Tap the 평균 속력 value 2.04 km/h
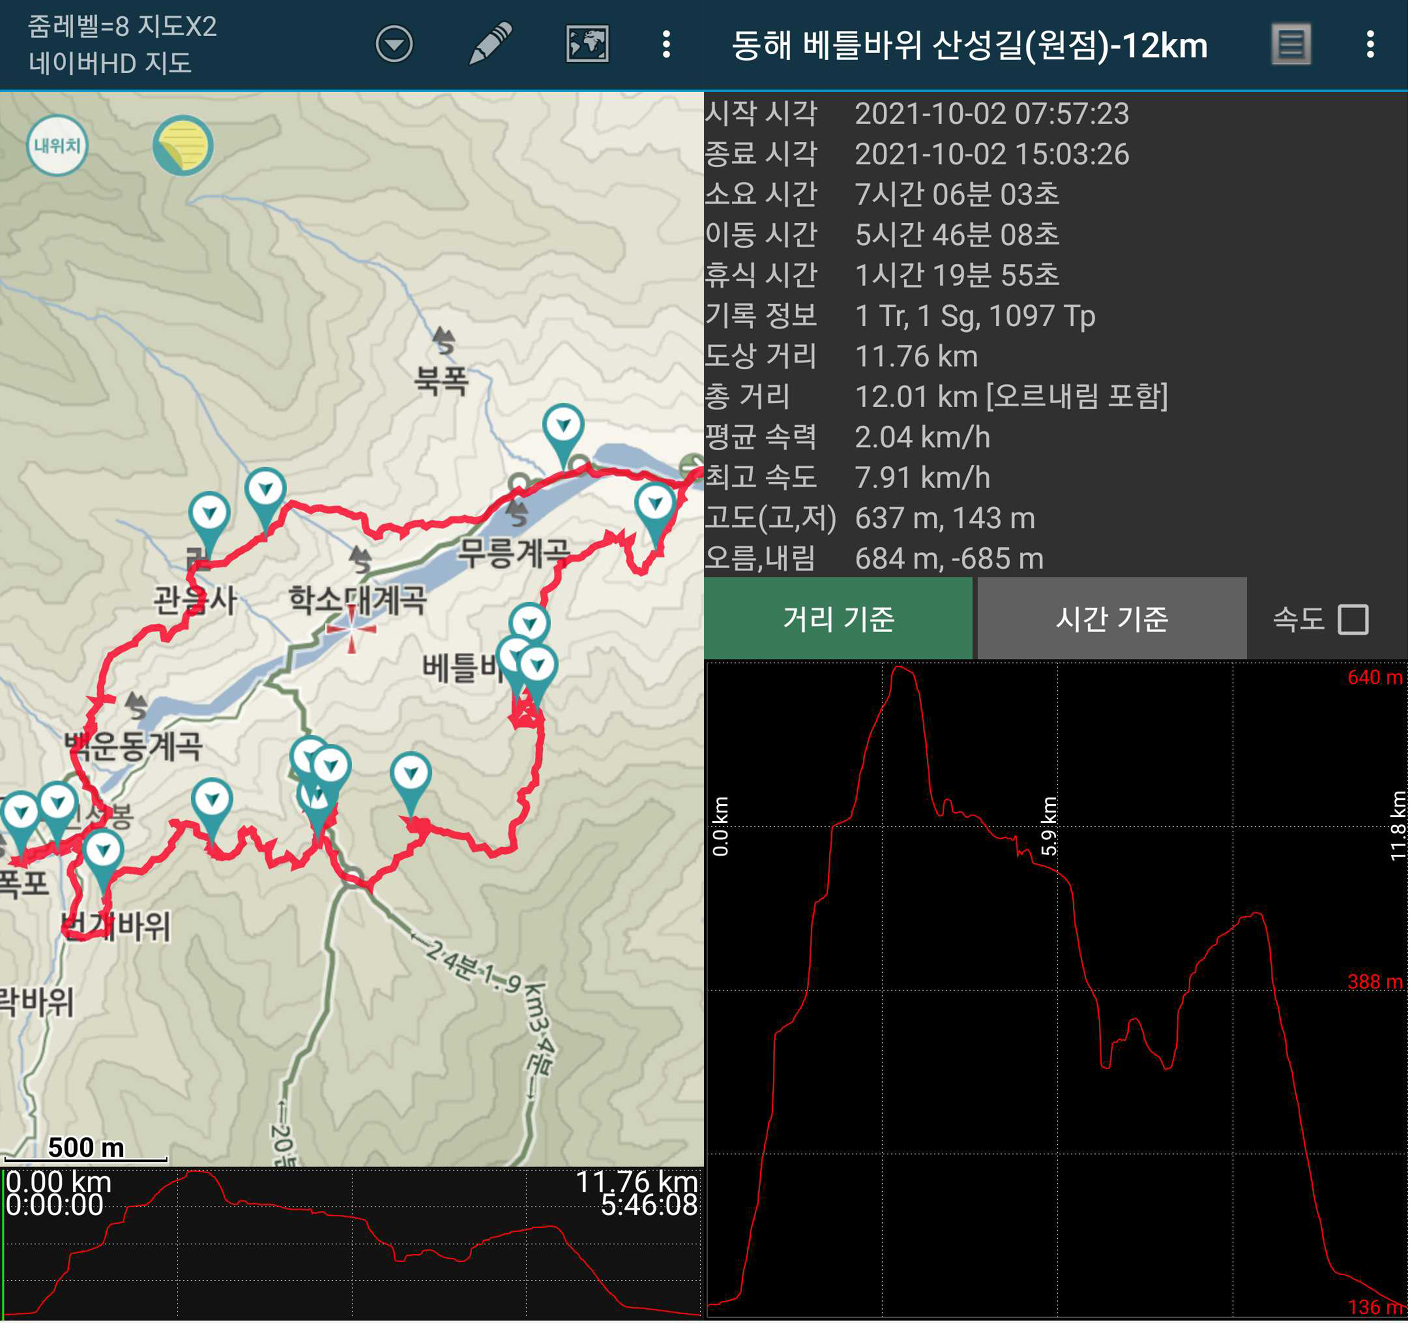This screenshot has height=1323, width=1410. (x=922, y=437)
